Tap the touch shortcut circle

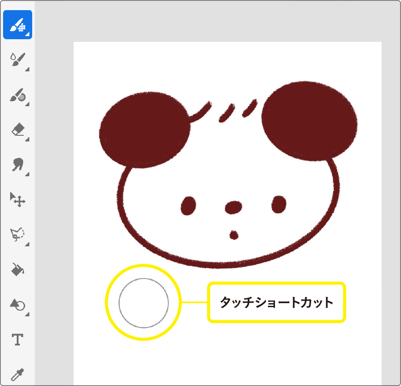[x=144, y=303]
